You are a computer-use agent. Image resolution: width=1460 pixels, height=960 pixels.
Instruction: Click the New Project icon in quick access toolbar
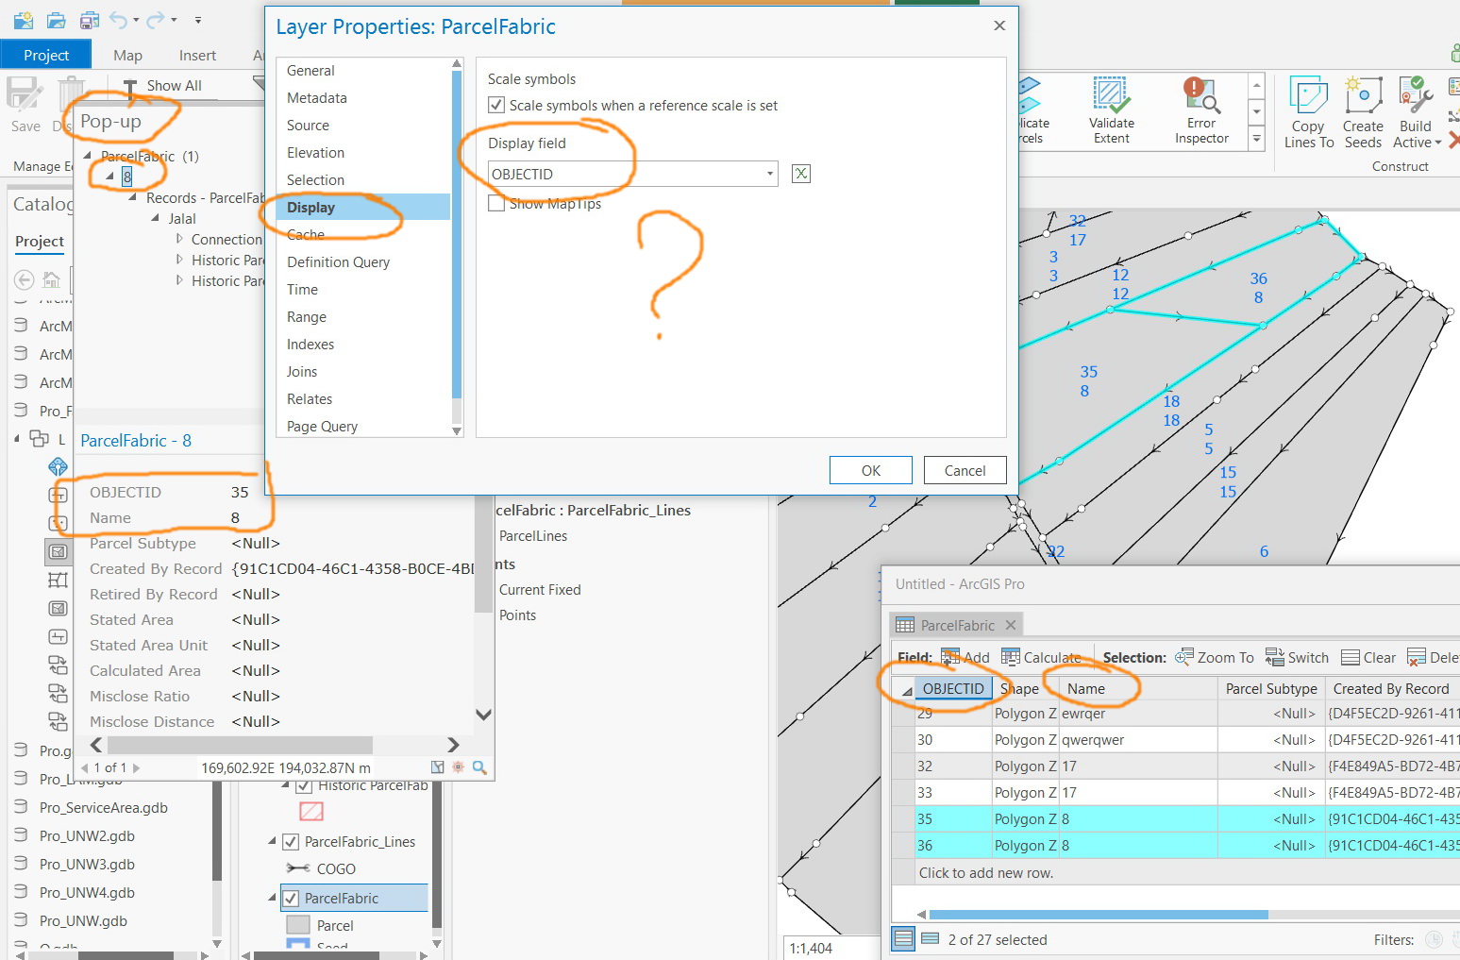pos(24,19)
